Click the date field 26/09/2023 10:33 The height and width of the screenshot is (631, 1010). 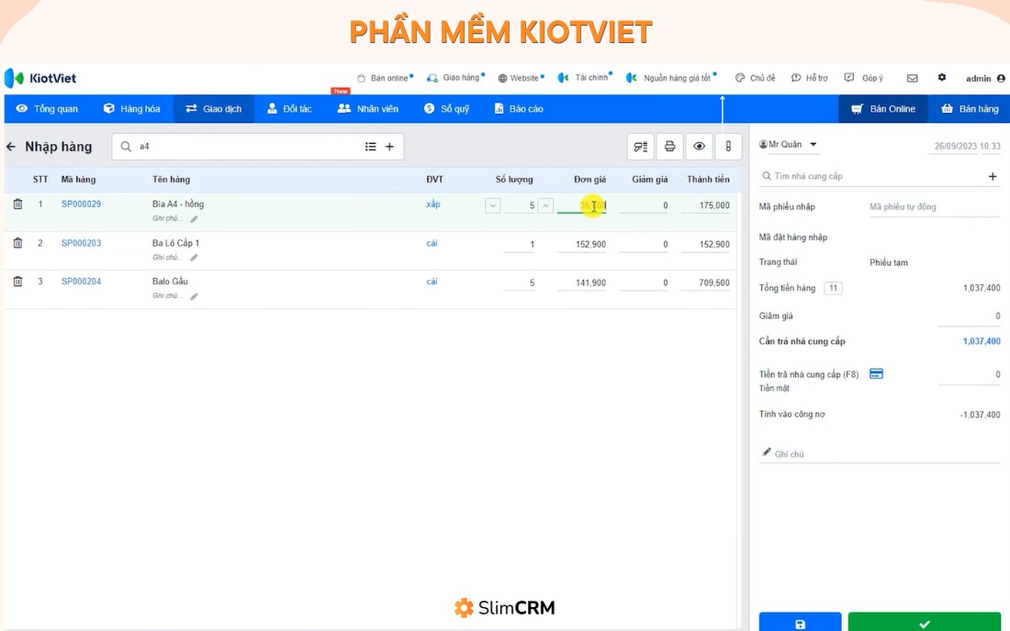pos(967,147)
